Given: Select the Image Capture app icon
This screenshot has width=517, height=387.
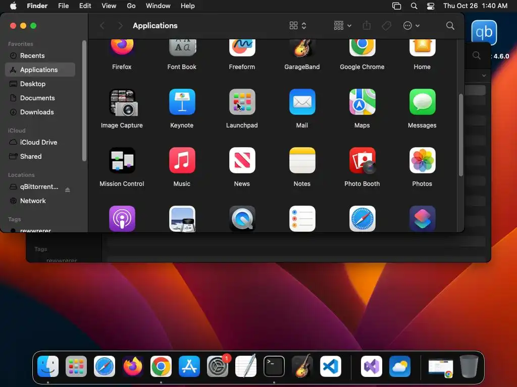Looking at the screenshot, I should tap(122, 102).
